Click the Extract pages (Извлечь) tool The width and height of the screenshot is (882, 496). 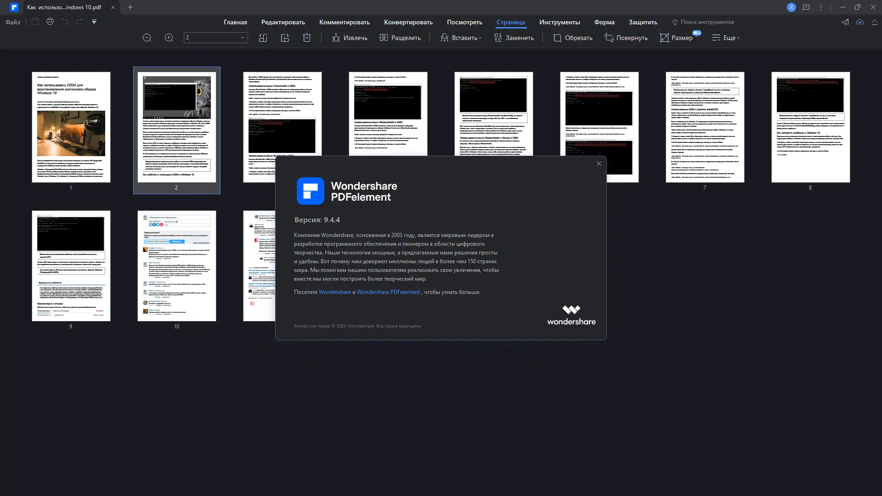(x=350, y=38)
